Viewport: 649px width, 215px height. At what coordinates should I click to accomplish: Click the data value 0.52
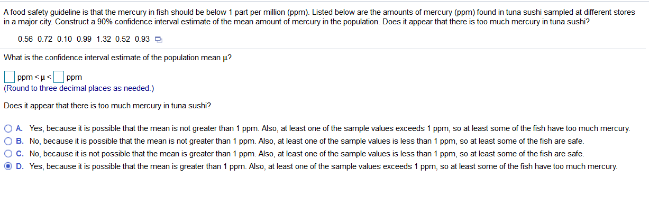tap(123, 39)
